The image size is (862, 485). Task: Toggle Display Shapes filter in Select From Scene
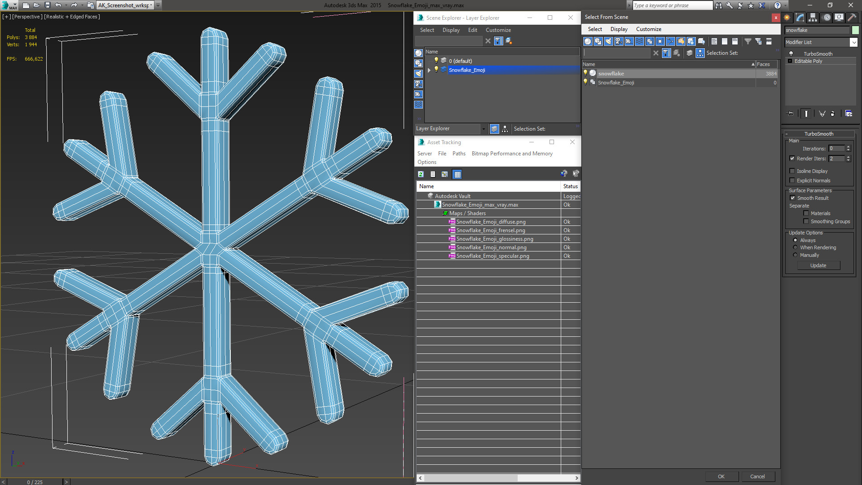click(598, 41)
